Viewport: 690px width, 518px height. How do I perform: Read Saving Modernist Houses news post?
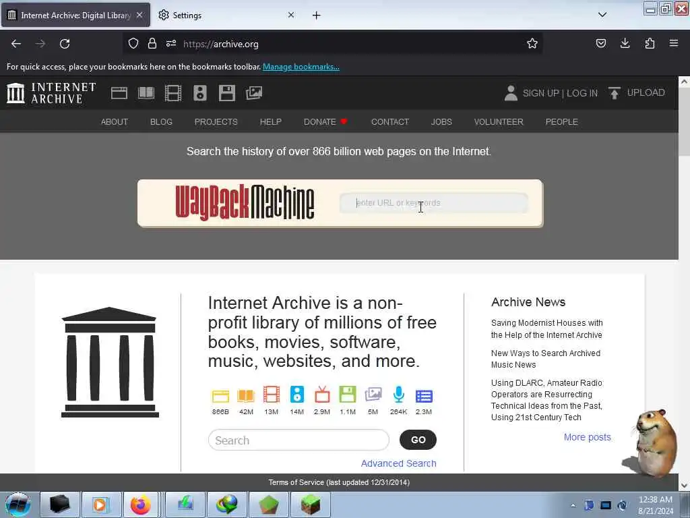(x=546, y=329)
